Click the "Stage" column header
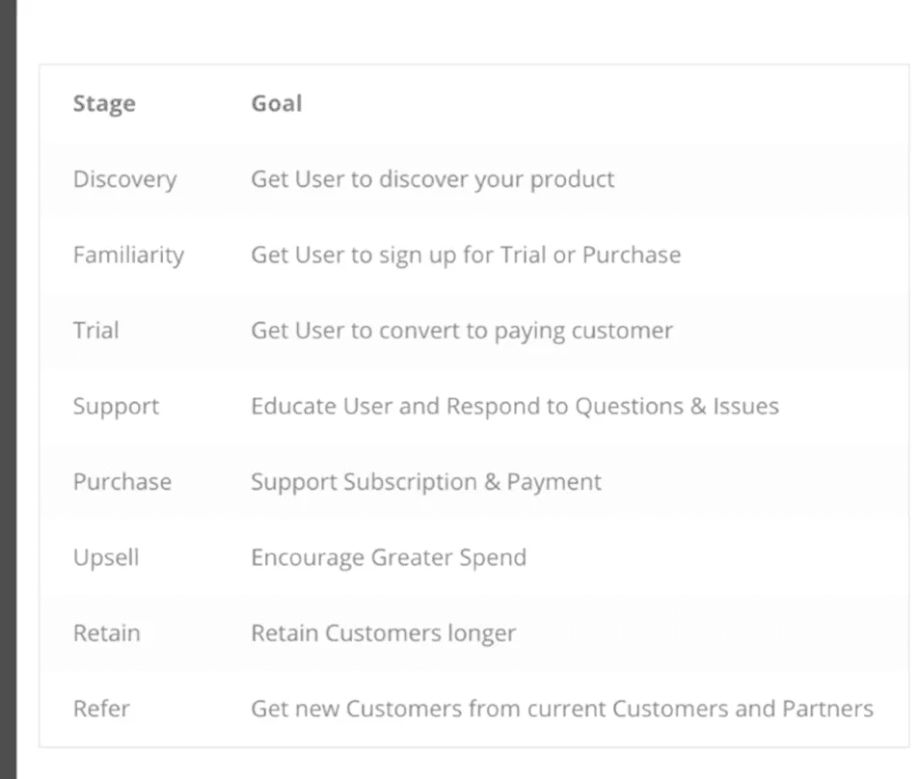This screenshot has width=918, height=779. (x=104, y=104)
